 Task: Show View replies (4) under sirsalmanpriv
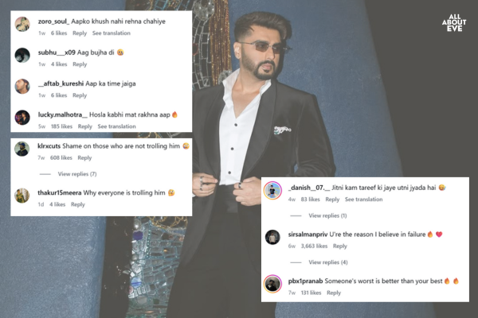point(327,262)
